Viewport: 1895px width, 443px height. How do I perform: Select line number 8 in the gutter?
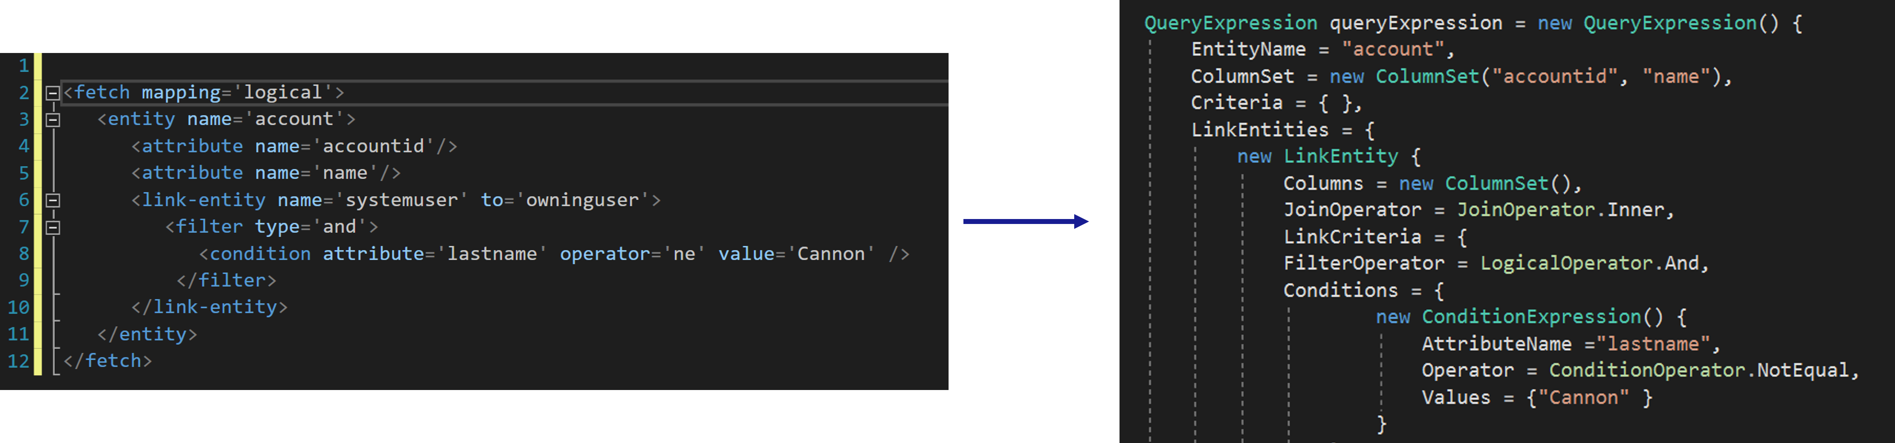[24, 253]
